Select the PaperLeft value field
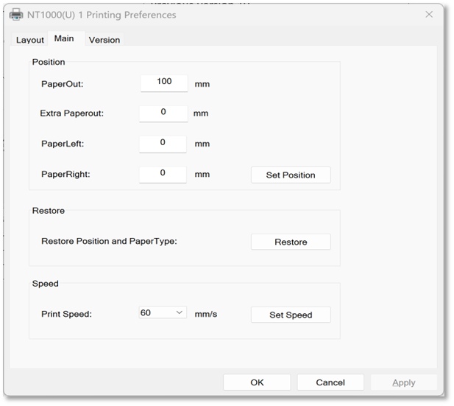 tap(163, 144)
